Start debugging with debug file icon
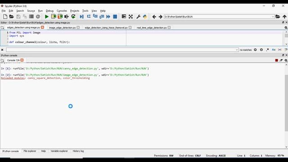This screenshot has height=162, width=288. point(82,17)
